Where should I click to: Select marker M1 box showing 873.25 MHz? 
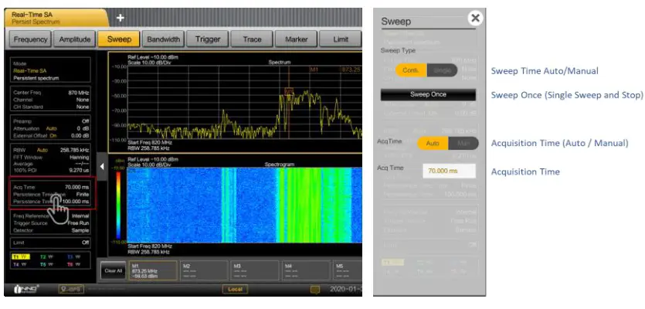[x=153, y=270]
